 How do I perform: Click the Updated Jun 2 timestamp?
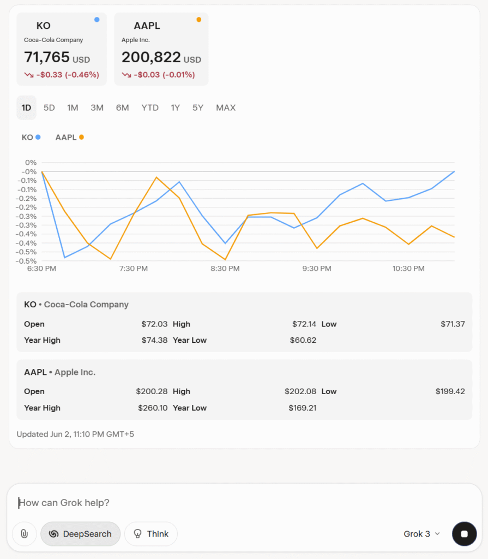pos(75,434)
